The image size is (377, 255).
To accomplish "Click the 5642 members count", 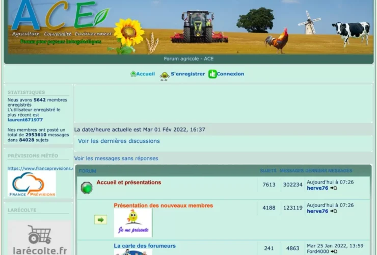I will (x=40, y=100).
